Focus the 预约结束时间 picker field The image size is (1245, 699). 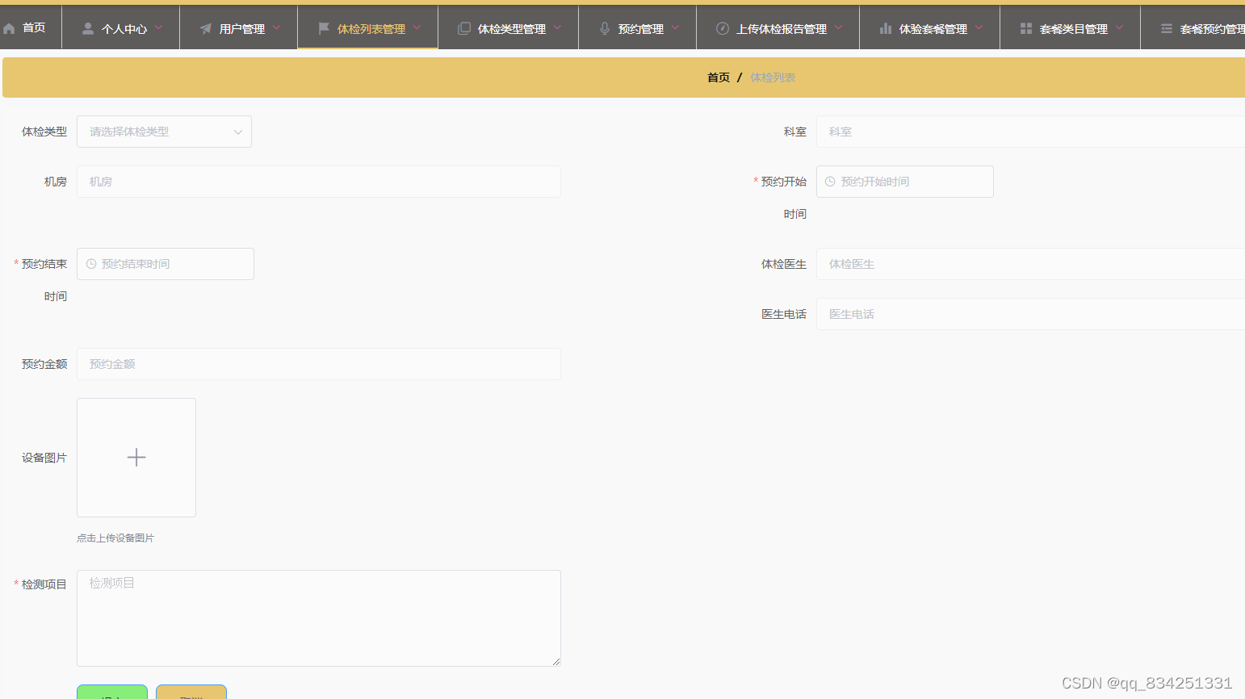tap(166, 264)
